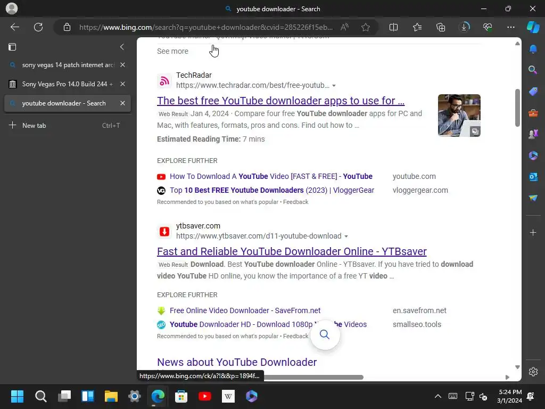Go back with the browser back arrow
Image resolution: width=545 pixels, height=409 pixels.
14,27
